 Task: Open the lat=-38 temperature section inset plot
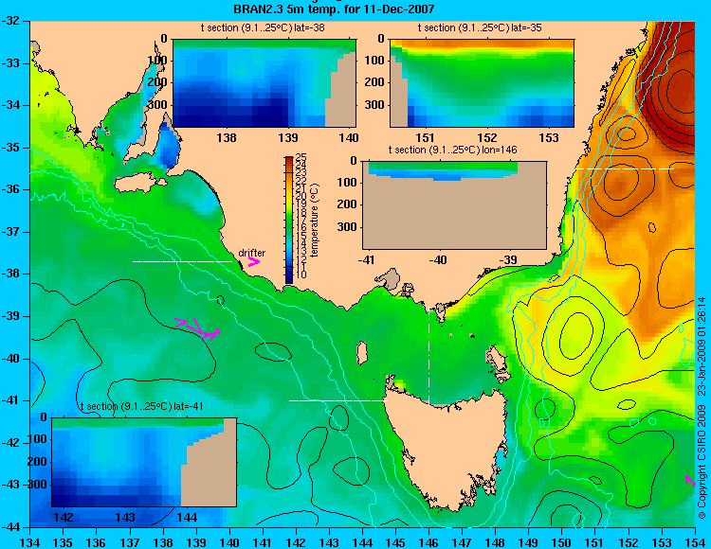[x=264, y=83]
